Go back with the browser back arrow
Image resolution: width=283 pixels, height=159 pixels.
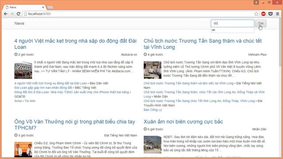(6, 14)
